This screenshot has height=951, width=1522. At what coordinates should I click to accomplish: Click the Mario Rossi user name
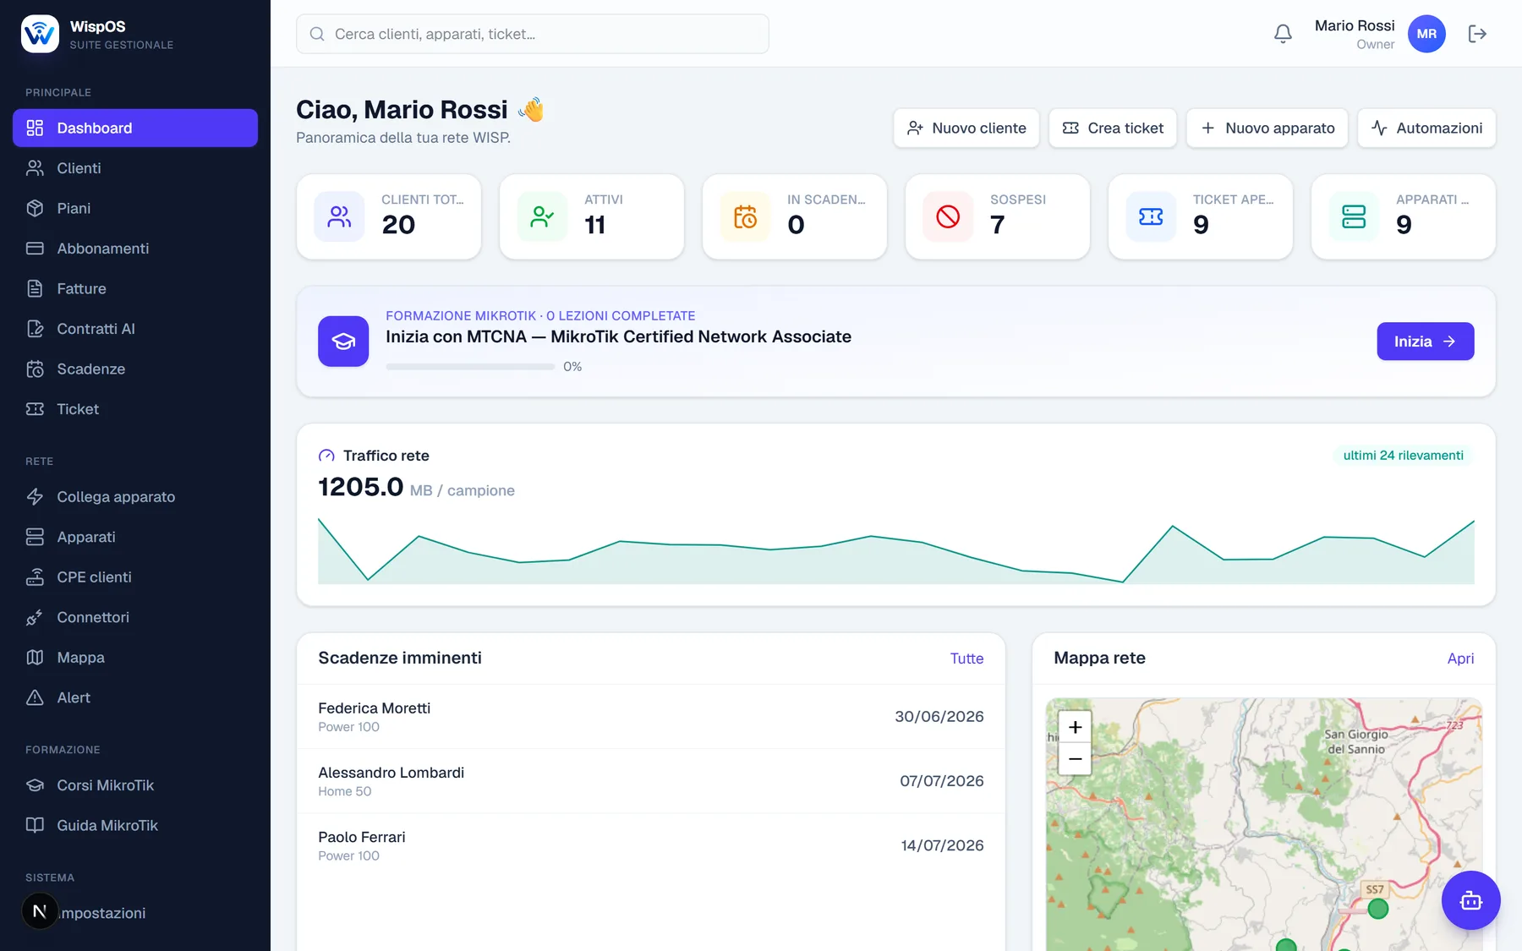(x=1355, y=25)
